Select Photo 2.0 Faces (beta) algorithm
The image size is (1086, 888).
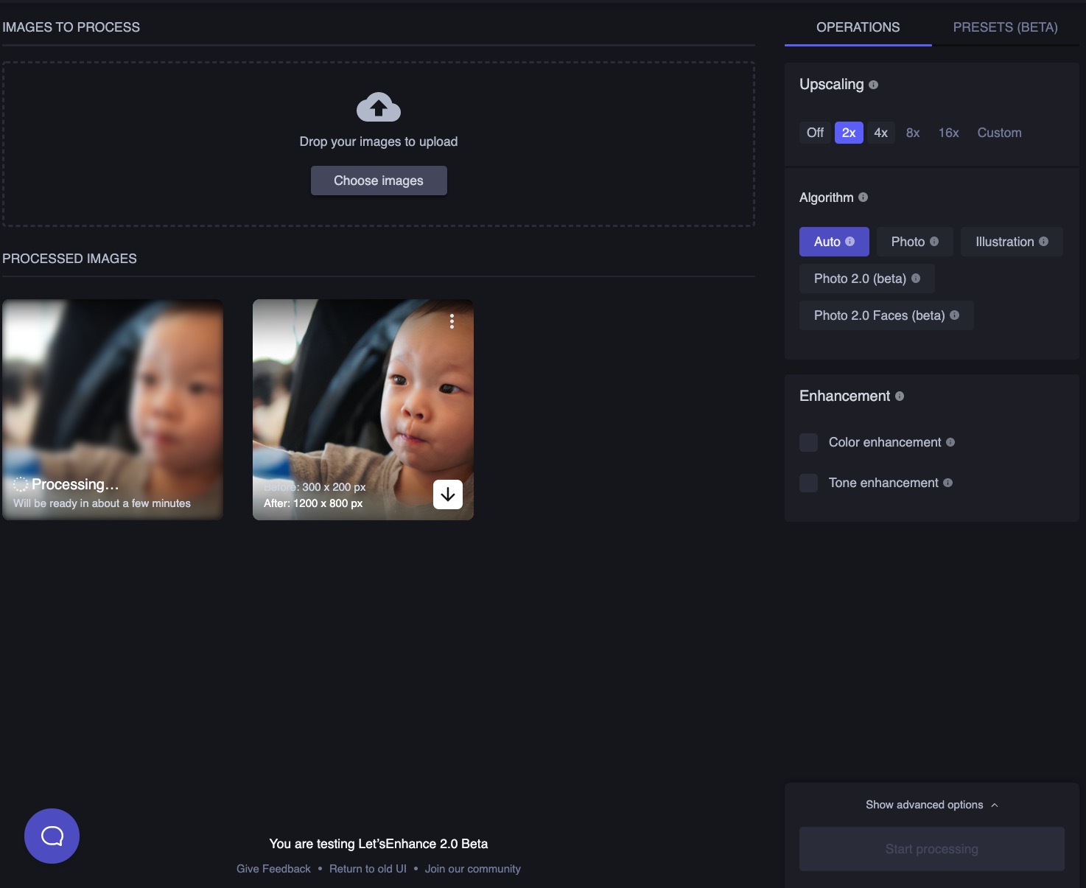click(886, 315)
